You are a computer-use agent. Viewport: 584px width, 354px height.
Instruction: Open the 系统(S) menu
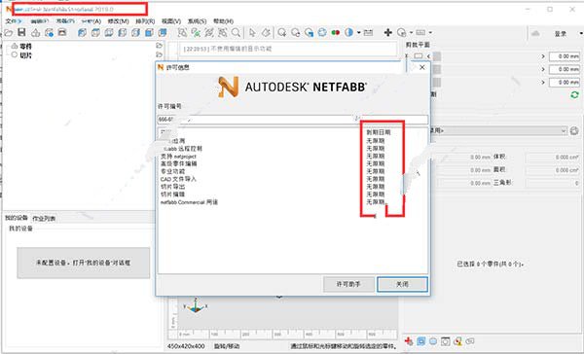197,21
